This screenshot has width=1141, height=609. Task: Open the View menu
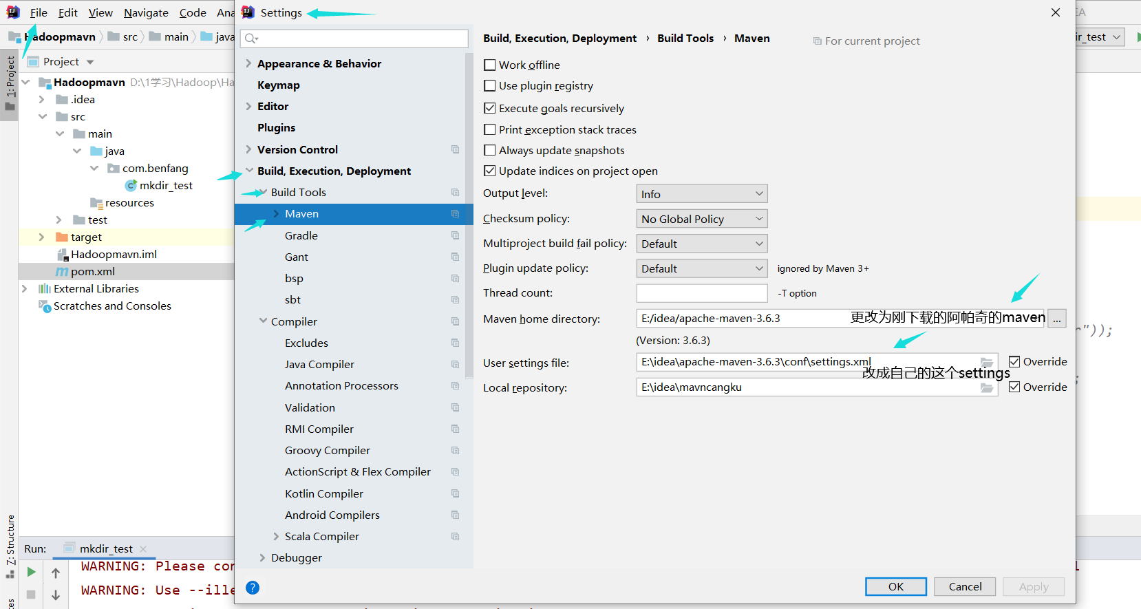[x=100, y=12]
